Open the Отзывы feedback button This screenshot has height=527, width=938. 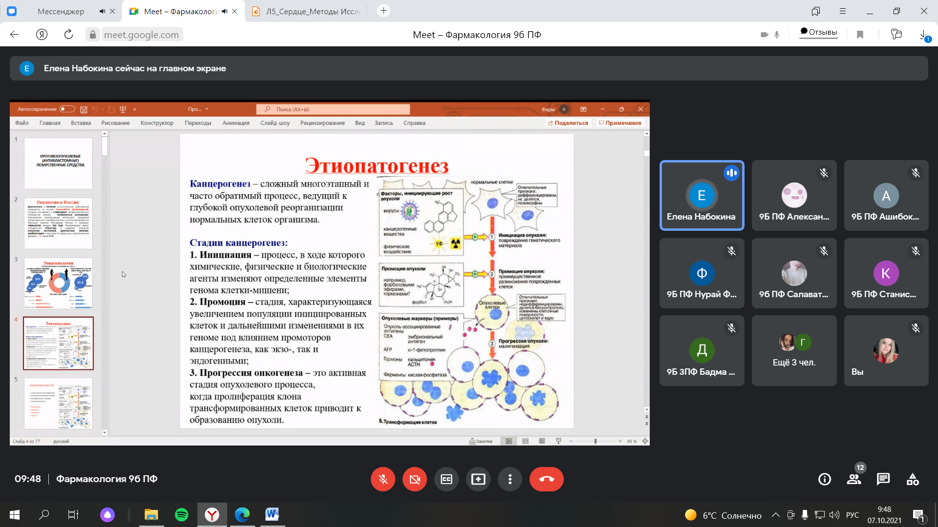(x=818, y=32)
